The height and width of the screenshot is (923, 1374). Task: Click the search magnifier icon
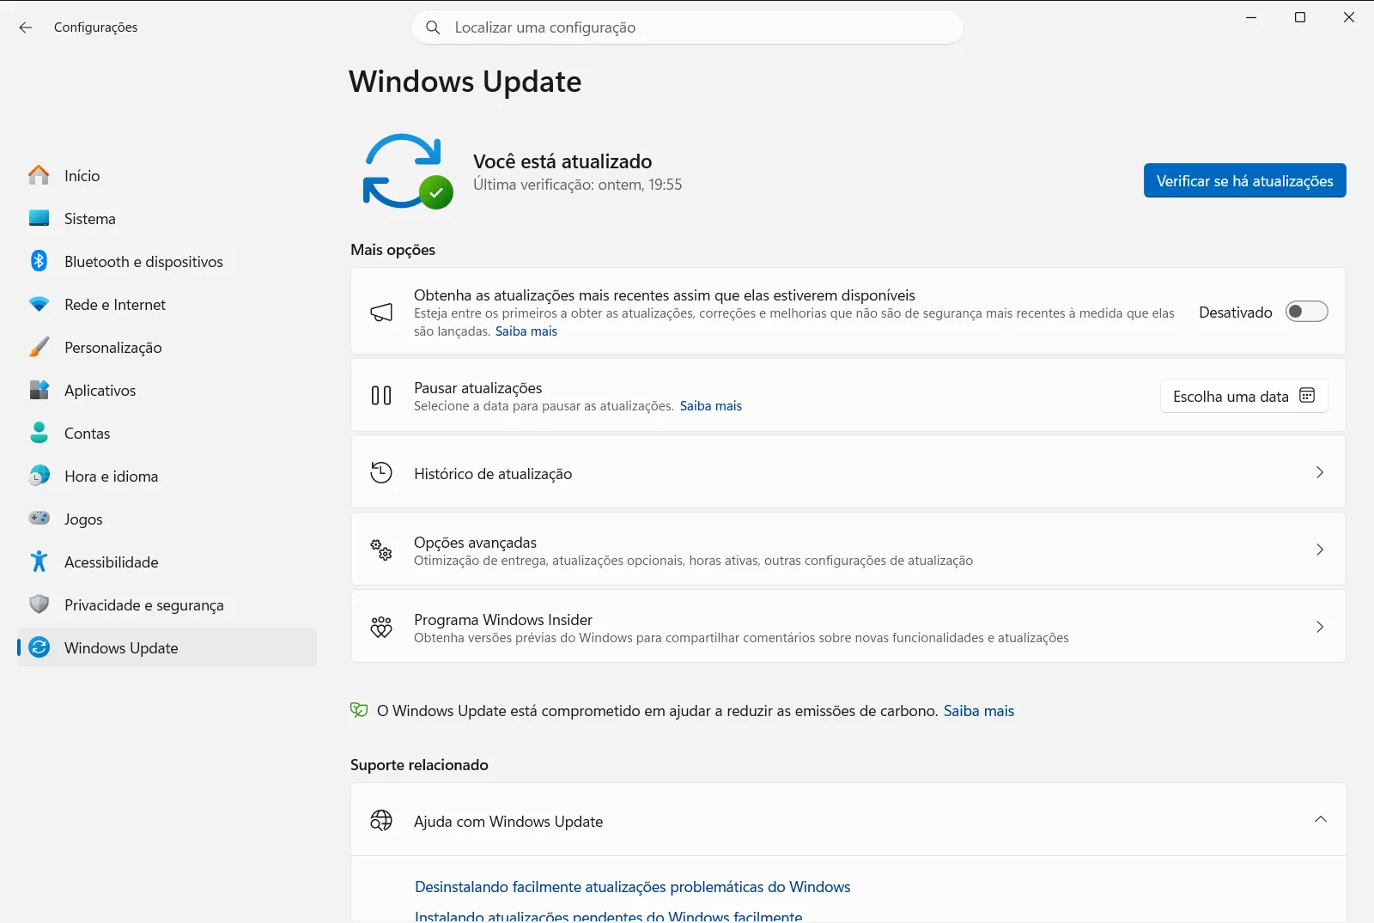434,27
